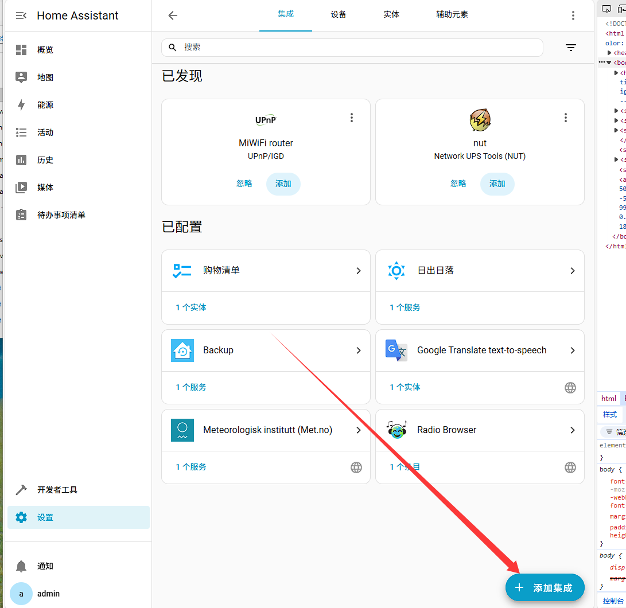Click the 添加集成 floating button
The image size is (626, 608).
[545, 588]
